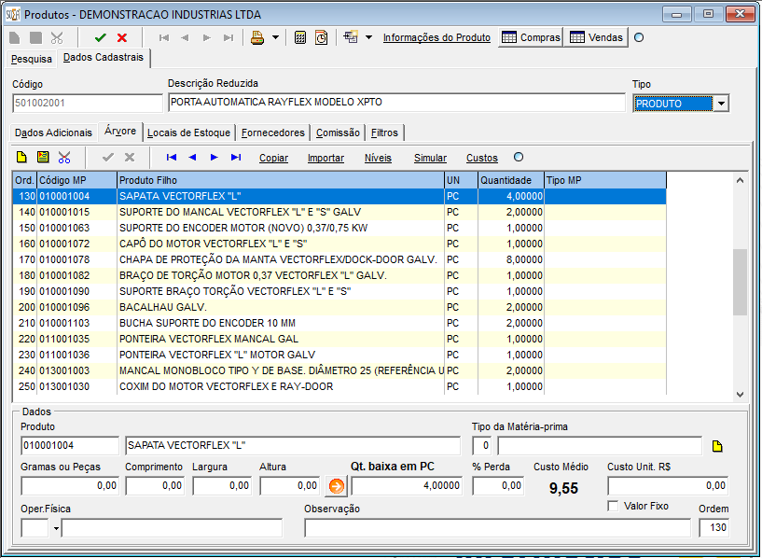This screenshot has height=558, width=762.
Task: Open the calculator tool icon
Action: click(300, 37)
